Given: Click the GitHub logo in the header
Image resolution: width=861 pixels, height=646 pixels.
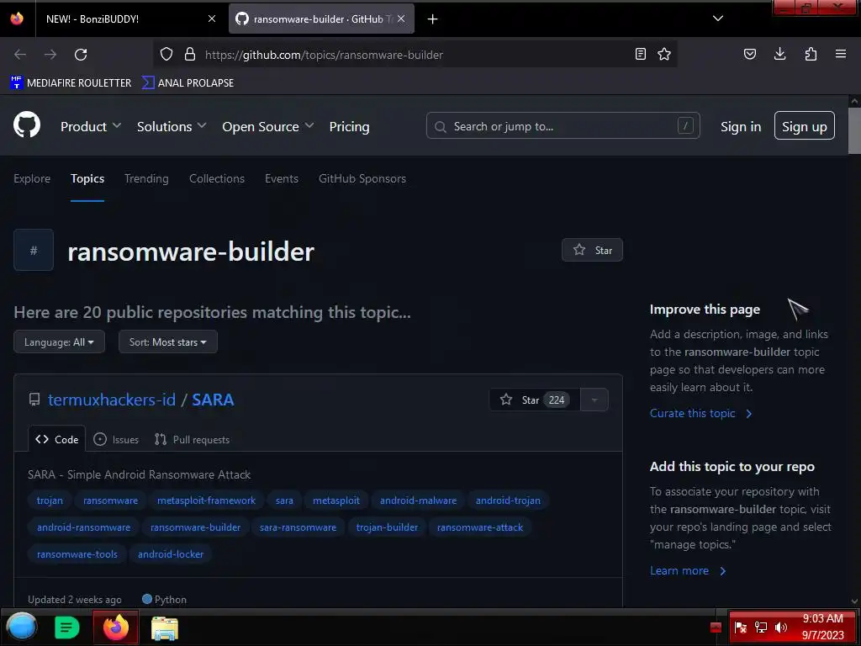Looking at the screenshot, I should [x=27, y=124].
